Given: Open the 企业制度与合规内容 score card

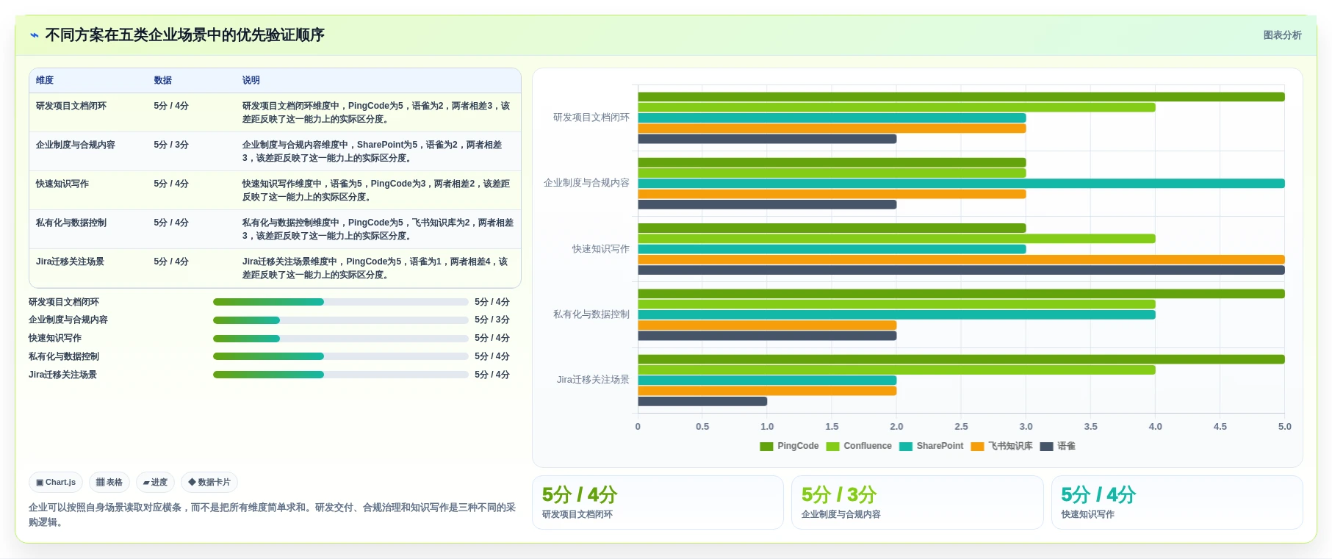Looking at the screenshot, I should click(917, 502).
